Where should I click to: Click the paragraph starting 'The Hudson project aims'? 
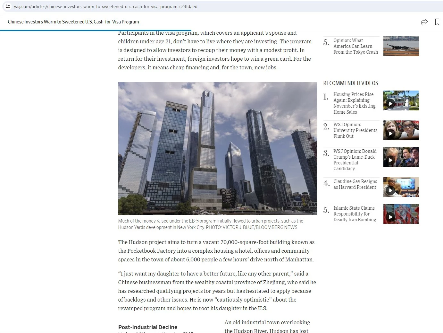click(216, 251)
